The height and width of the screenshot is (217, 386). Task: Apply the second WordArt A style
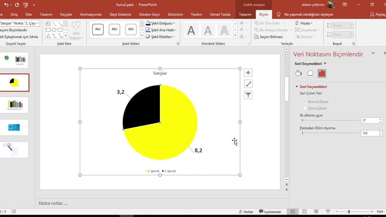coord(208,30)
